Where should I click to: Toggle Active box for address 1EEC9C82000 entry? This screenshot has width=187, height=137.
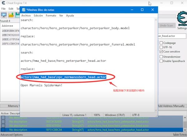(x=3, y=122)
